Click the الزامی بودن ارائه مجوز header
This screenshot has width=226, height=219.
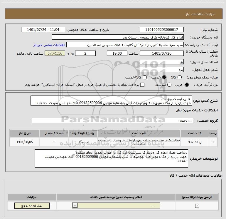pos(197,197)
